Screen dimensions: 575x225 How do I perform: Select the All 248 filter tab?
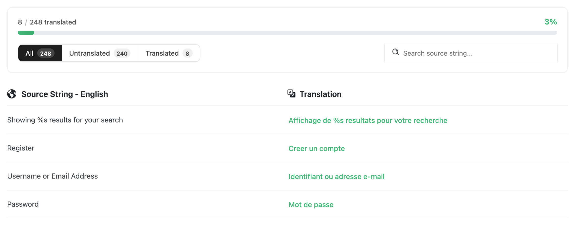(x=40, y=53)
